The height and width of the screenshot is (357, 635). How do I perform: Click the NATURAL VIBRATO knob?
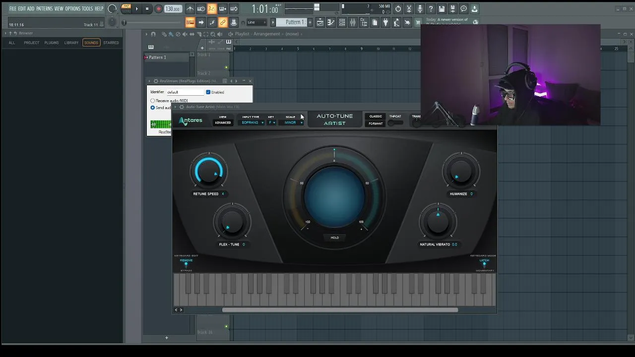[438, 222]
